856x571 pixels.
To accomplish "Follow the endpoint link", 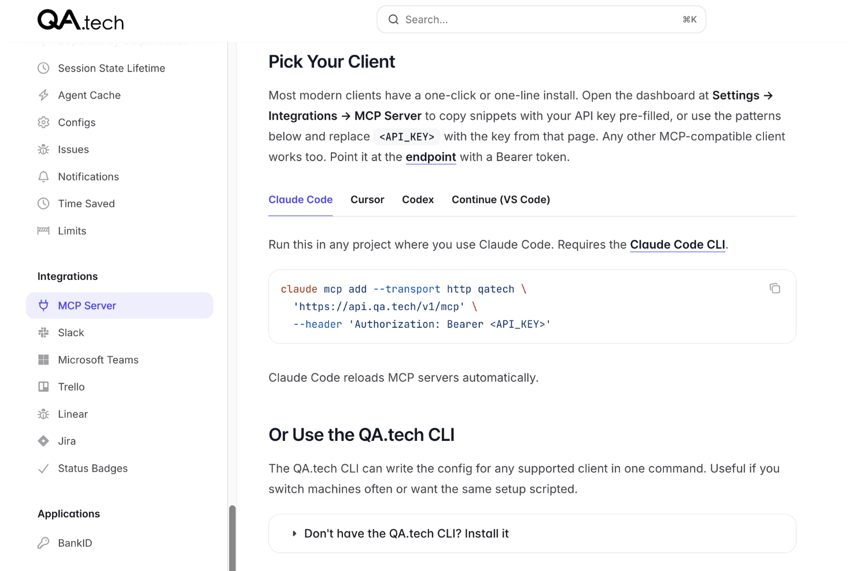I will (431, 157).
